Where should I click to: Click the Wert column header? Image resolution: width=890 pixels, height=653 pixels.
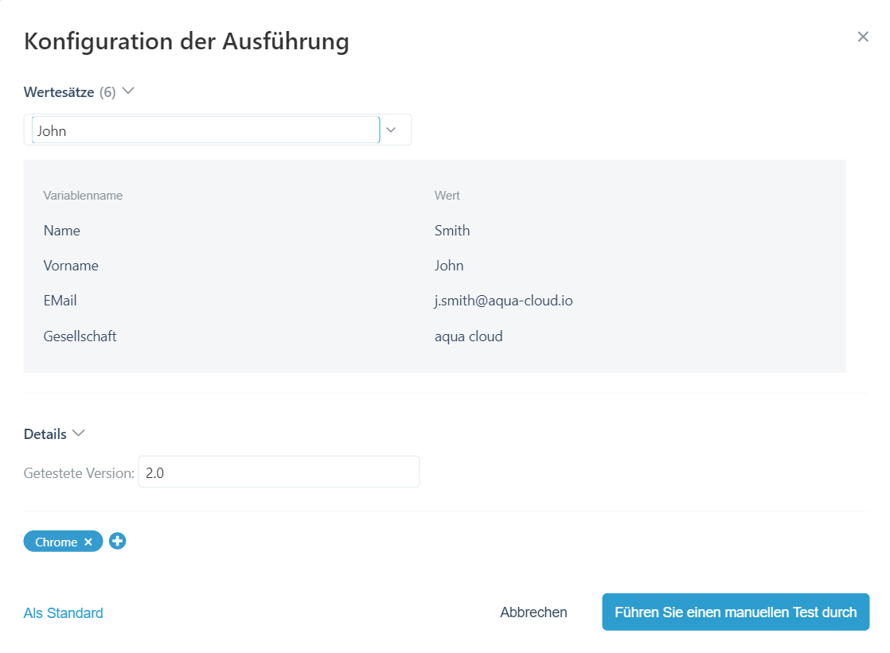tap(447, 196)
